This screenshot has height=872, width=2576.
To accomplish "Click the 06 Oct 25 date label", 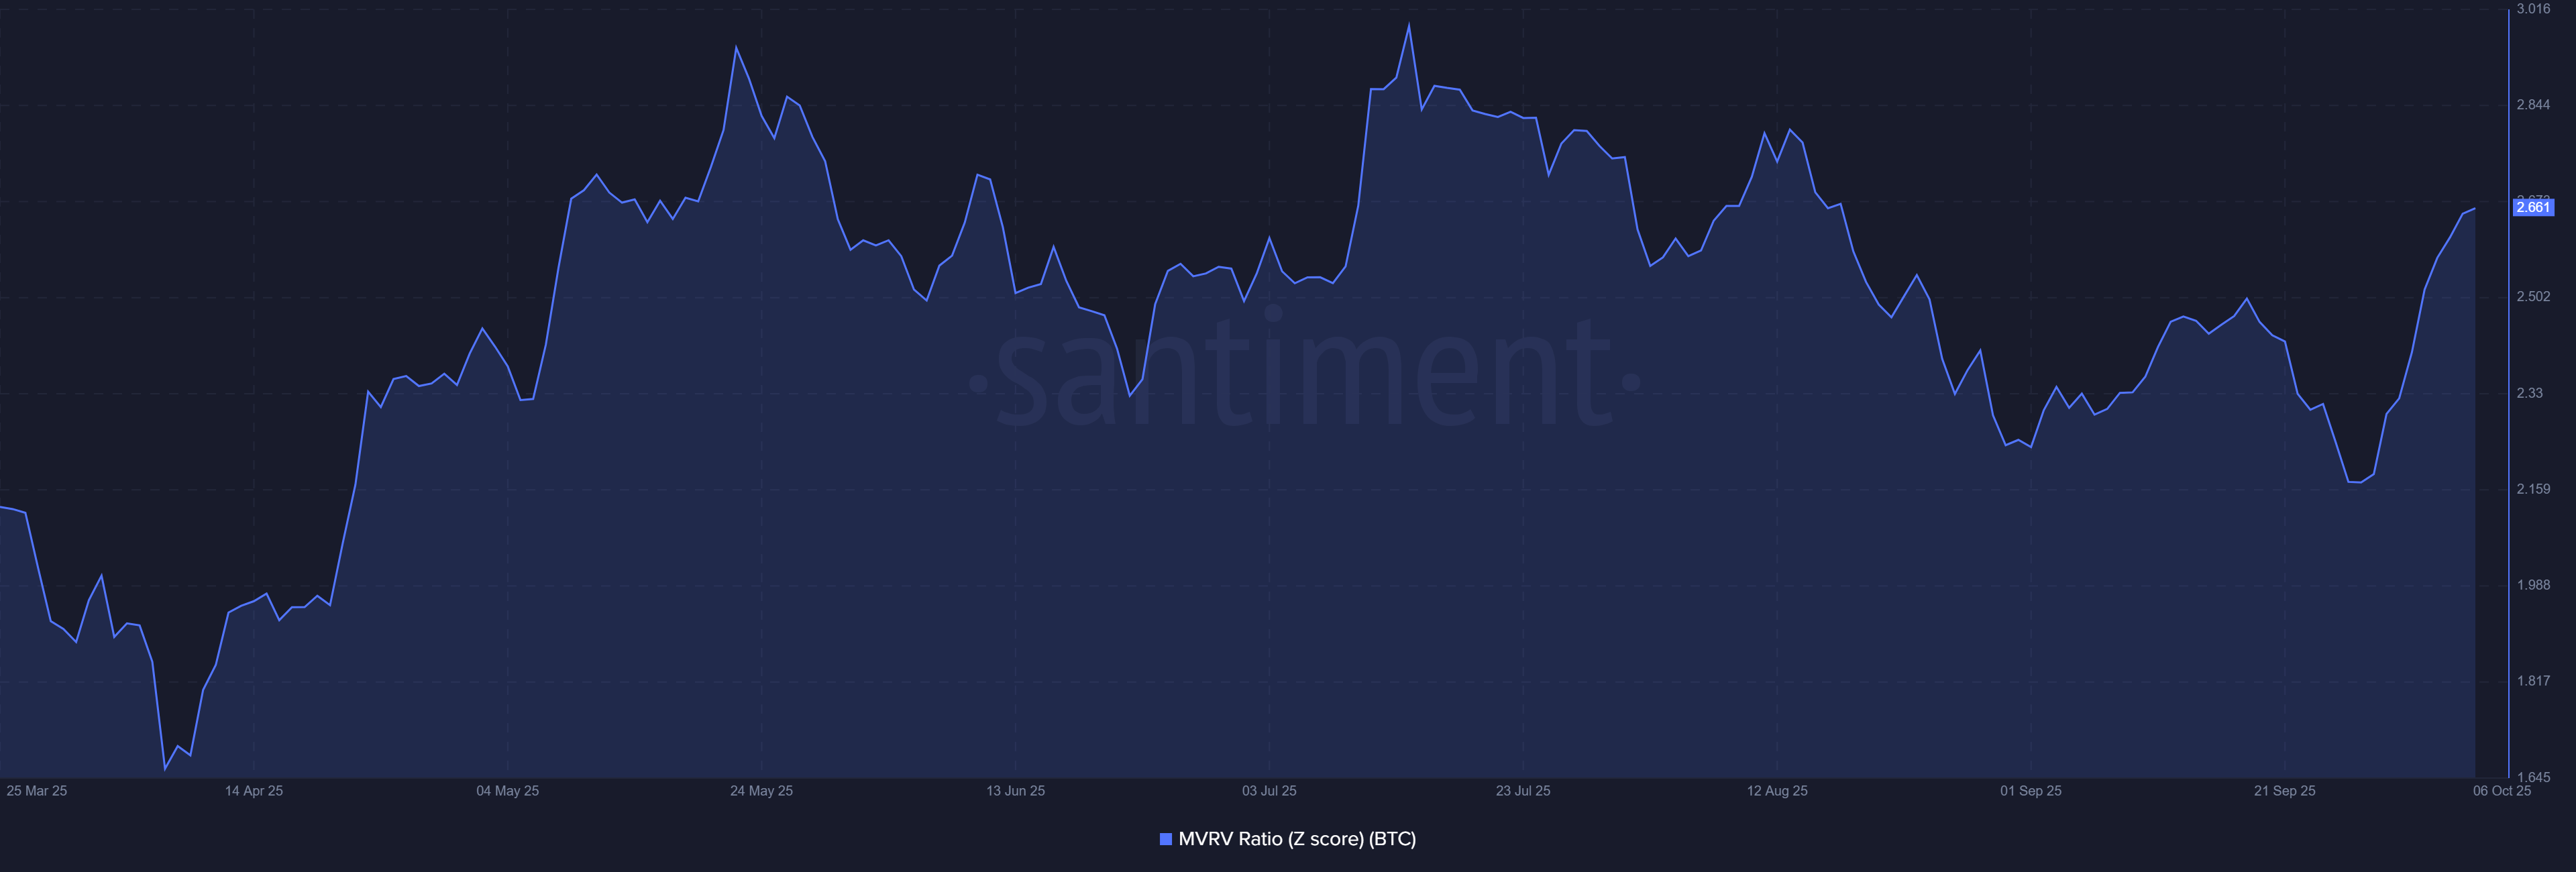I will coord(2501,791).
